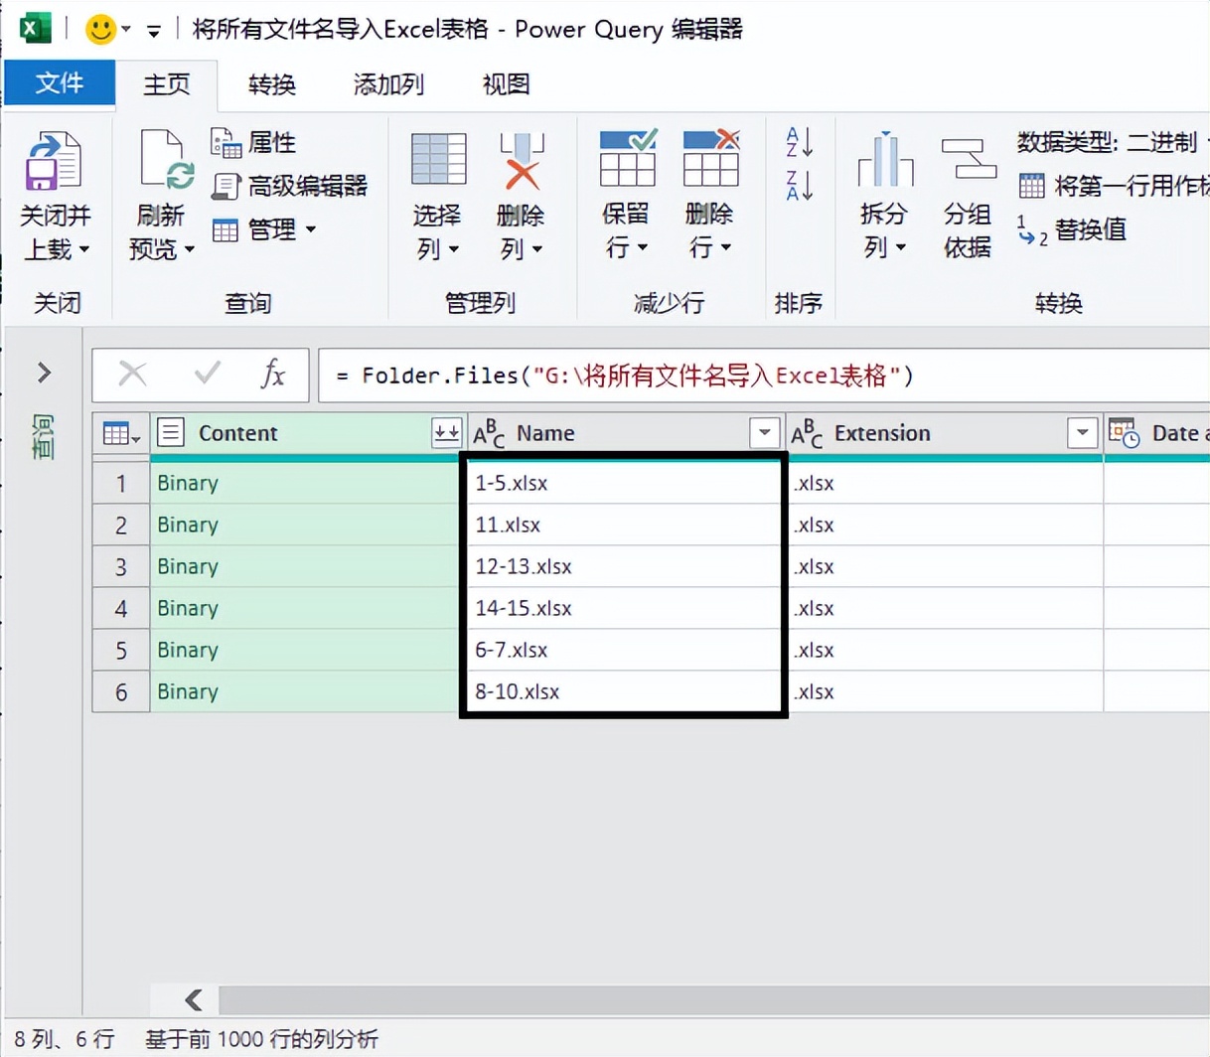Image resolution: width=1210 pixels, height=1057 pixels.
Task: Open the 数据类型: 二进制 selector
Action: tap(1112, 143)
